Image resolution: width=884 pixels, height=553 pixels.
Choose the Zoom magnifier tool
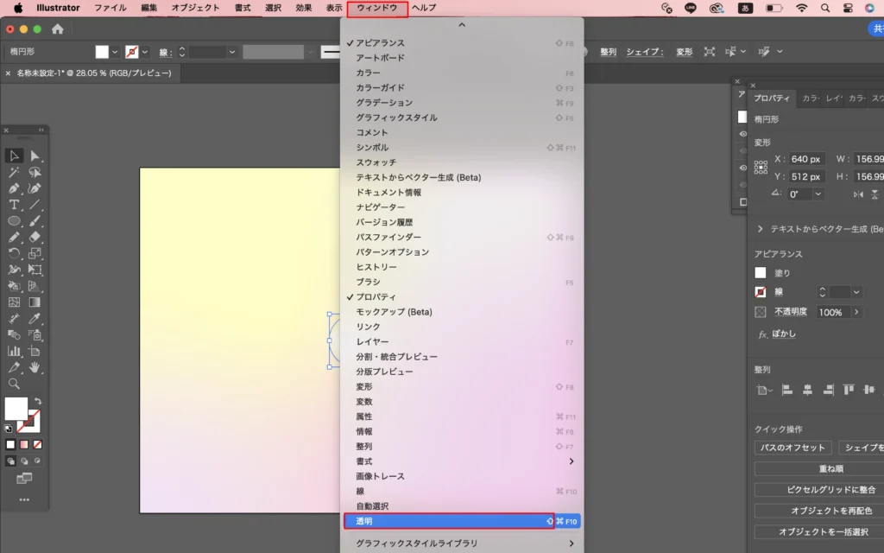pos(14,384)
